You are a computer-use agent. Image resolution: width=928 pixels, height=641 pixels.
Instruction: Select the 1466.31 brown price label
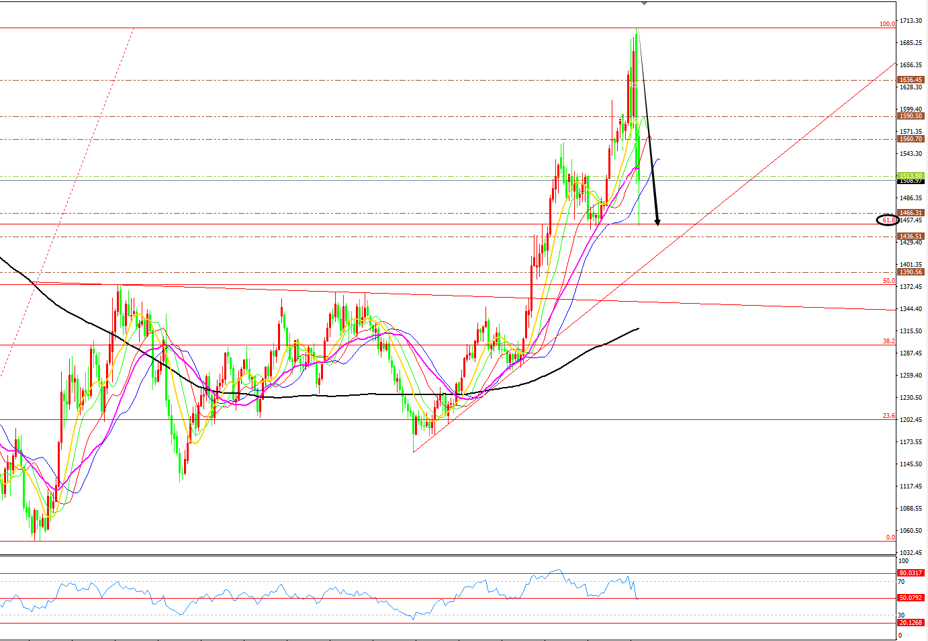(911, 213)
